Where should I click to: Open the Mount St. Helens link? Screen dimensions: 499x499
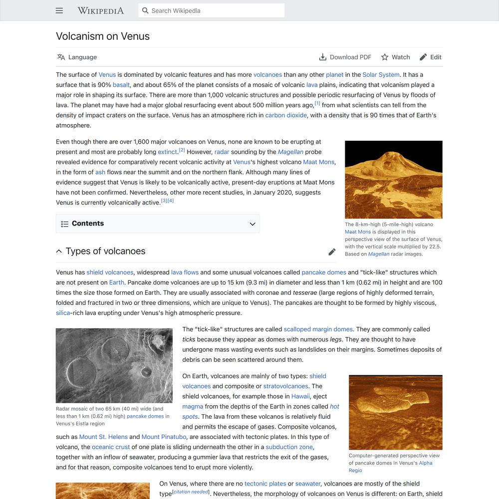click(103, 437)
